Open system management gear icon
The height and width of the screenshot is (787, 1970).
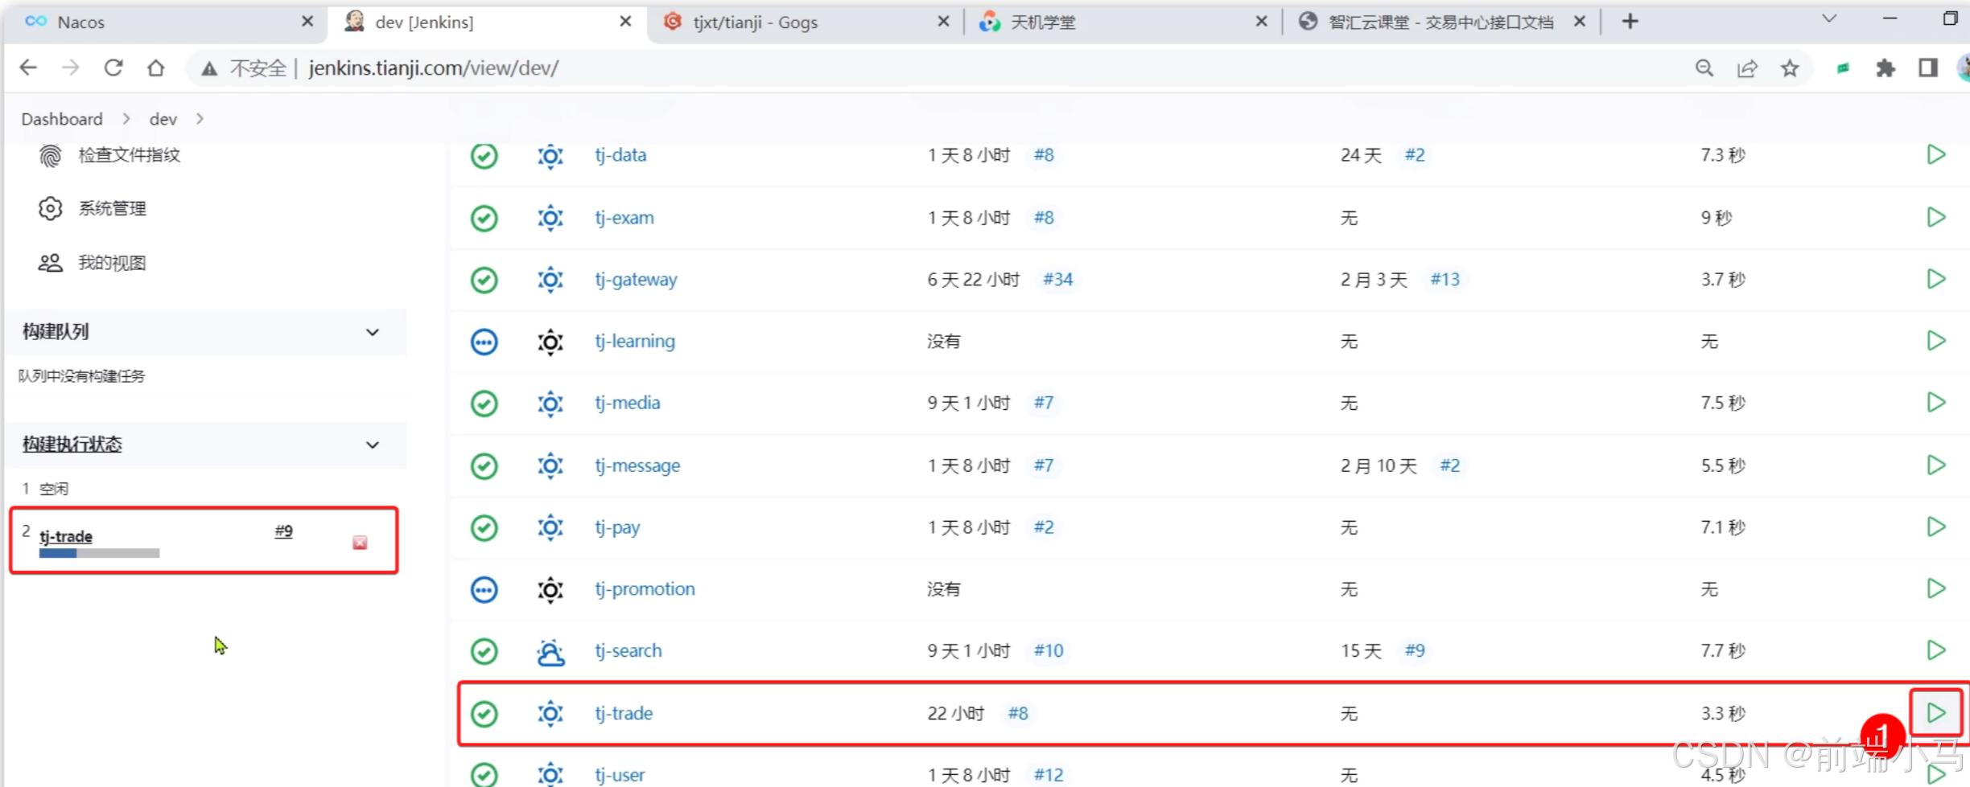[x=50, y=208]
